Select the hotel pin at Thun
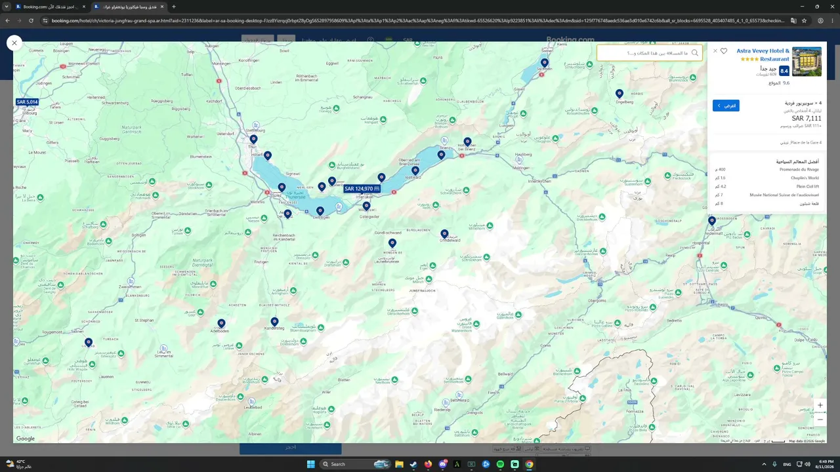 click(253, 139)
